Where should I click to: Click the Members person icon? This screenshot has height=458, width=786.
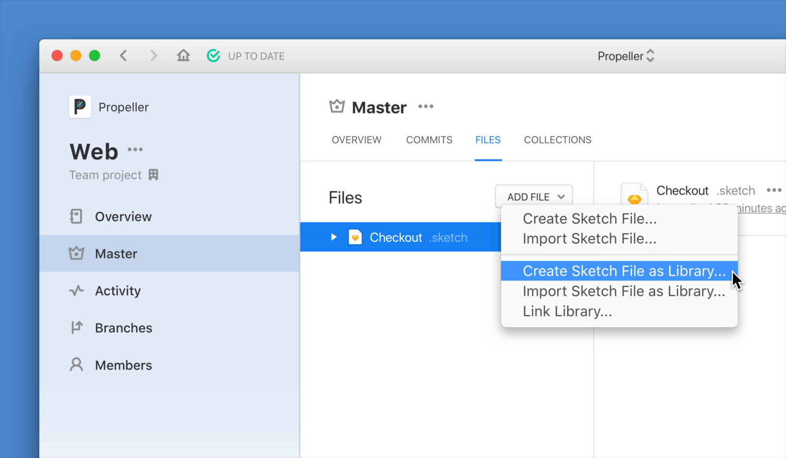76,365
